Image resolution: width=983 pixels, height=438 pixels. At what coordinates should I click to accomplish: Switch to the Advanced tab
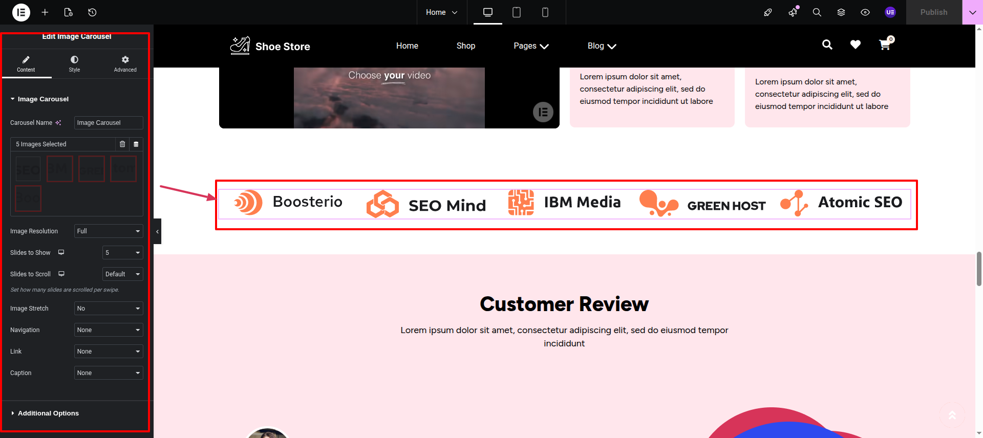125,64
